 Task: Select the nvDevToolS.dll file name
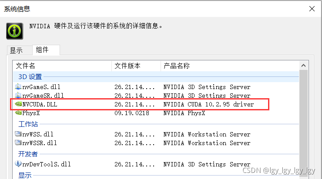(47, 164)
